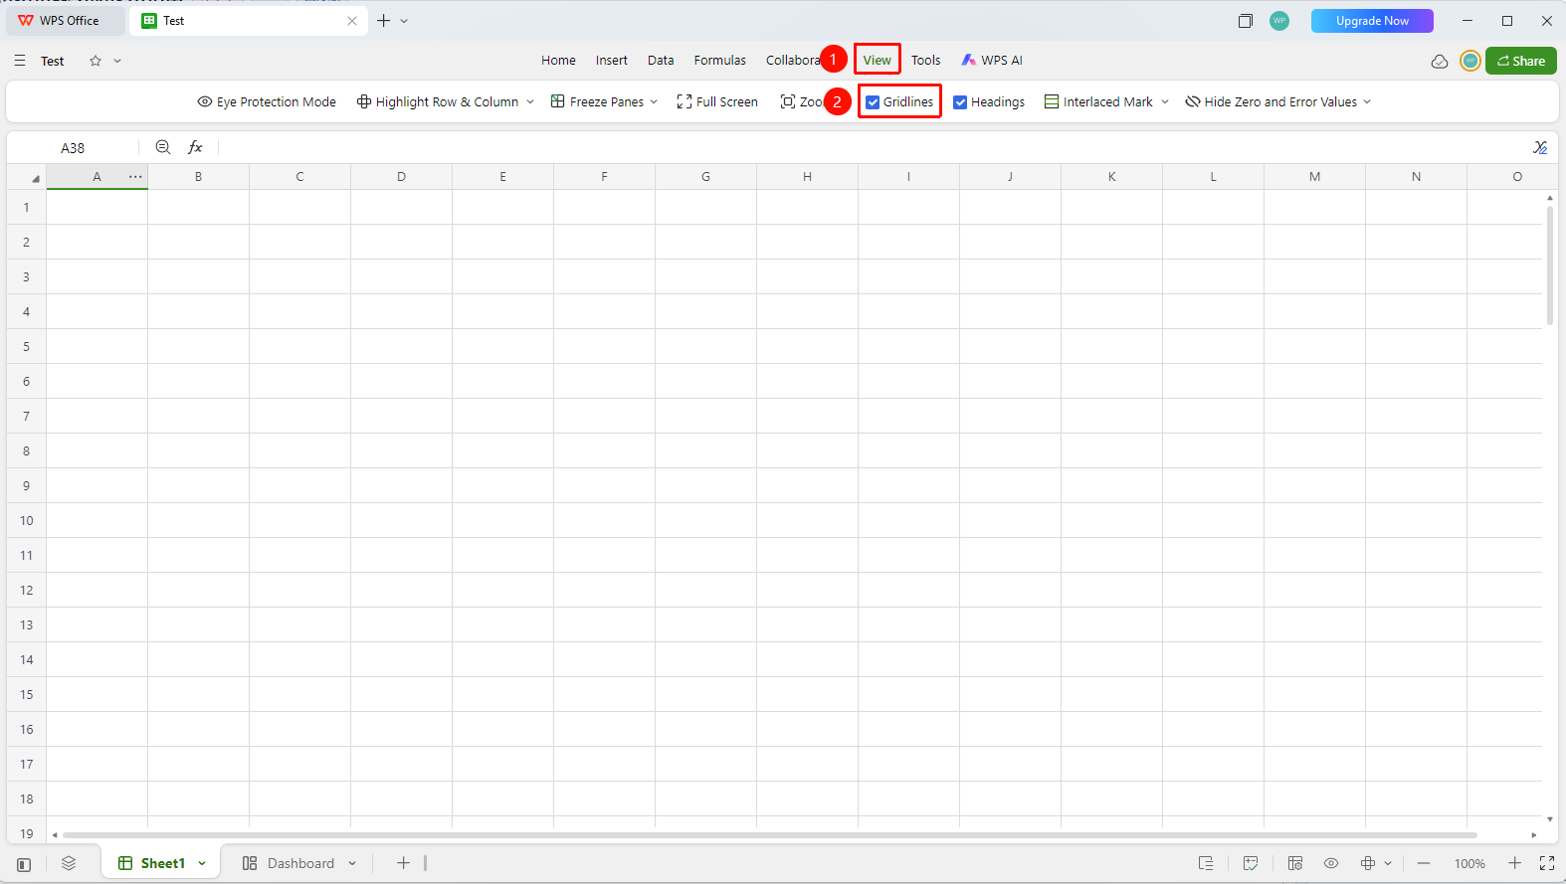
Task: Switch to the Tools tab
Action: pyautogui.click(x=926, y=61)
